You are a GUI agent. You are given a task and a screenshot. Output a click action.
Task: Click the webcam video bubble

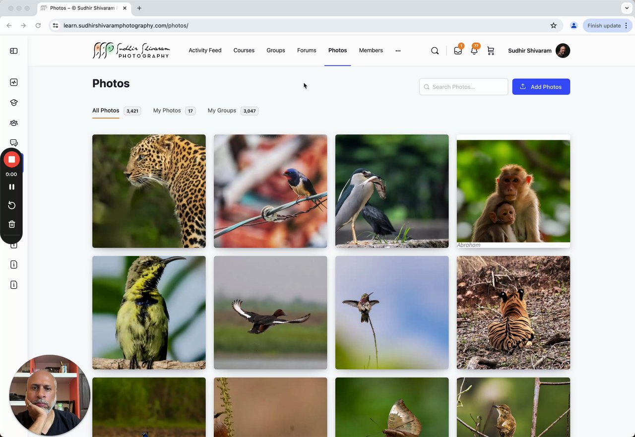click(x=50, y=395)
